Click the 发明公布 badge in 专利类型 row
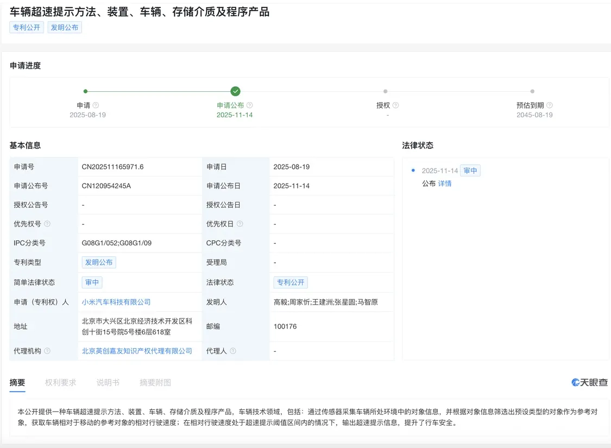The width and height of the screenshot is (611, 448). [99, 262]
